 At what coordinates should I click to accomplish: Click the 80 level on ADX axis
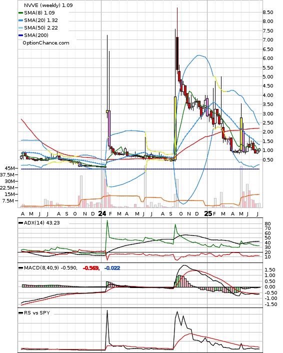(x=267, y=224)
